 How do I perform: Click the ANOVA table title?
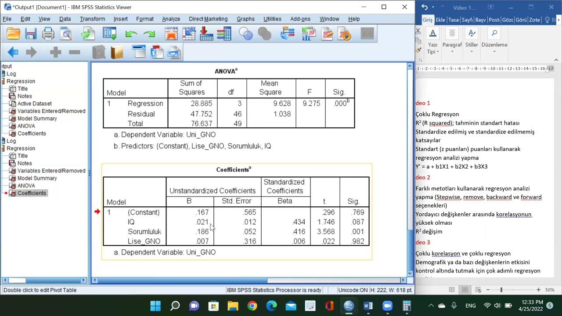226,71
